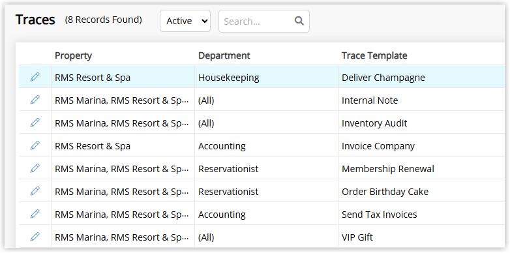This screenshot has width=510, height=253.
Task: Click edit pencil for Inventory Audit row
Action: point(35,123)
